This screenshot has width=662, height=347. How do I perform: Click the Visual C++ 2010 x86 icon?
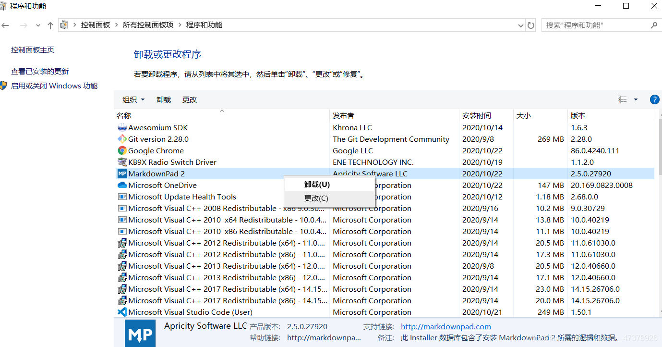(x=122, y=231)
